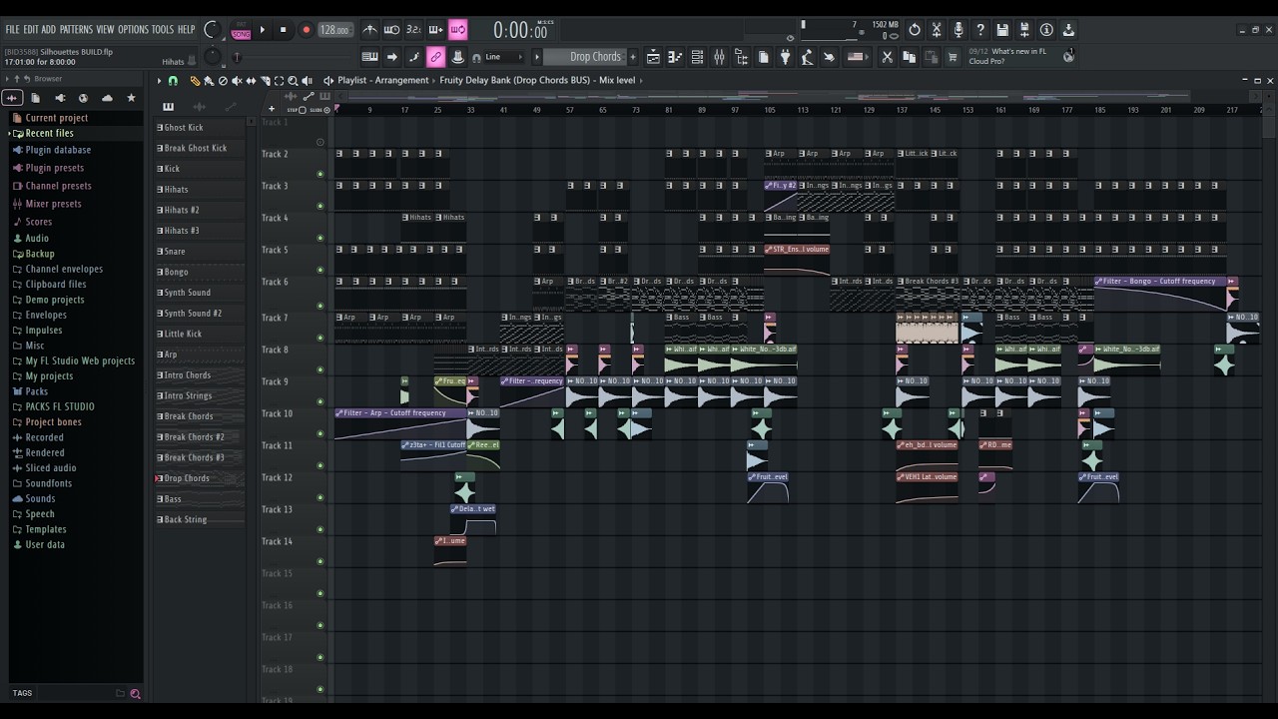Open undo history icon
Image resolution: width=1278 pixels, height=719 pixels.
915,30
